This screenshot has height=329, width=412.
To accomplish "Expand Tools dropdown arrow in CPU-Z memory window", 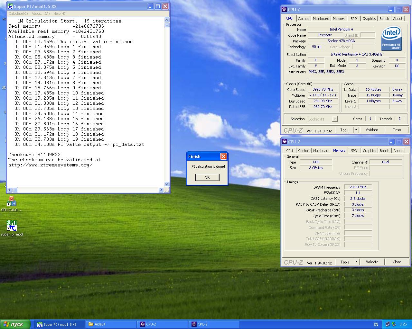I will pyautogui.click(x=356, y=262).
